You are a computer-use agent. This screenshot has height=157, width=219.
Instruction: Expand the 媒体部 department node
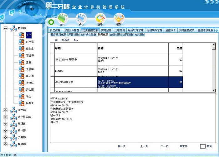5,144
